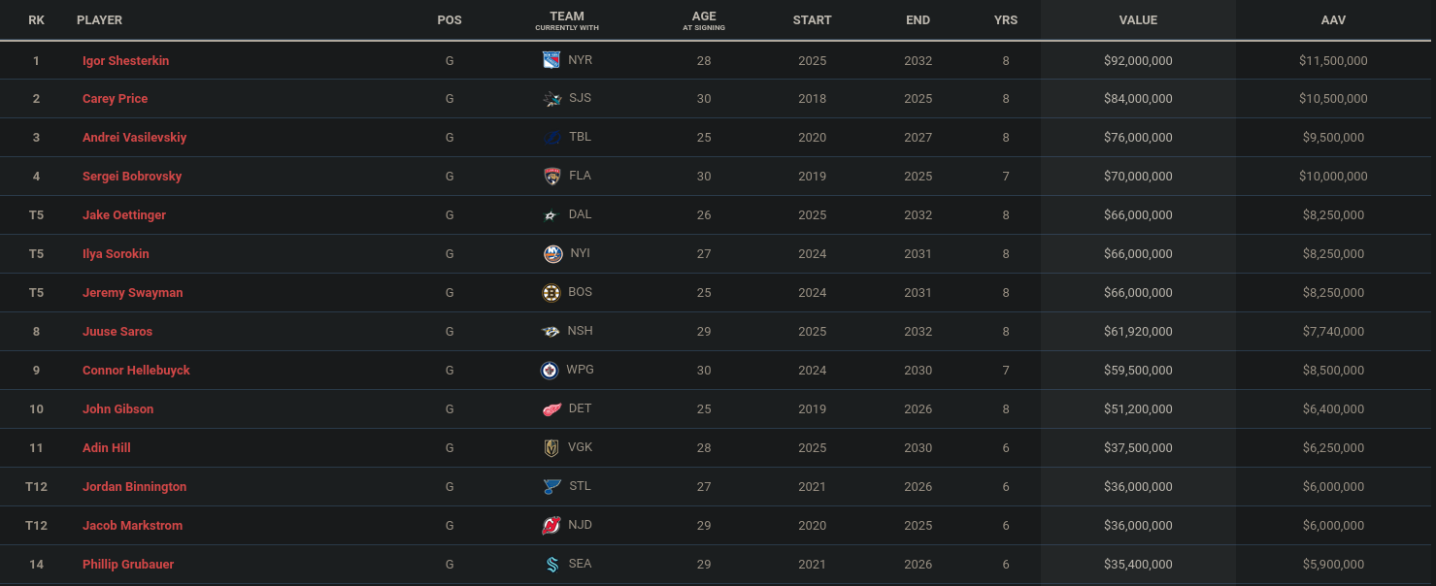Open Phillip Grubauer's player link

[x=128, y=565]
